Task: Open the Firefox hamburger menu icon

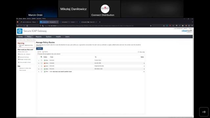Action: [x=192, y=26]
